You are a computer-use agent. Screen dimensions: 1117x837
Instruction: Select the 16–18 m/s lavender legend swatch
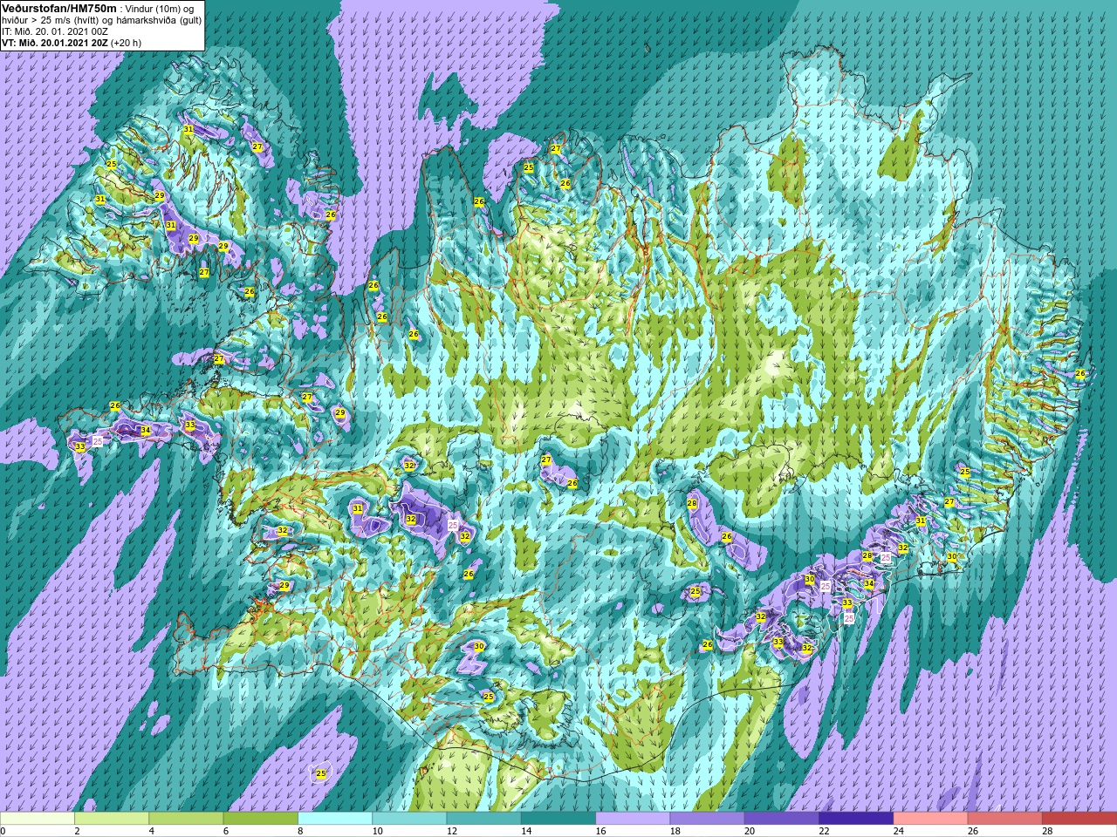633,819
